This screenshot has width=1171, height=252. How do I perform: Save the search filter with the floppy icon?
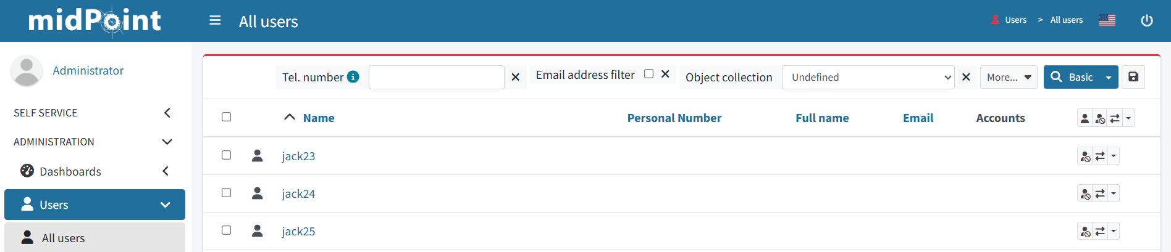click(x=1133, y=77)
